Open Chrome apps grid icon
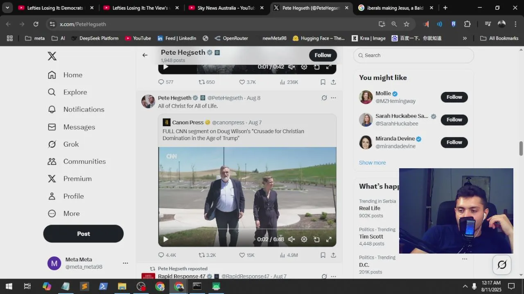The height and width of the screenshot is (294, 524). (x=10, y=38)
